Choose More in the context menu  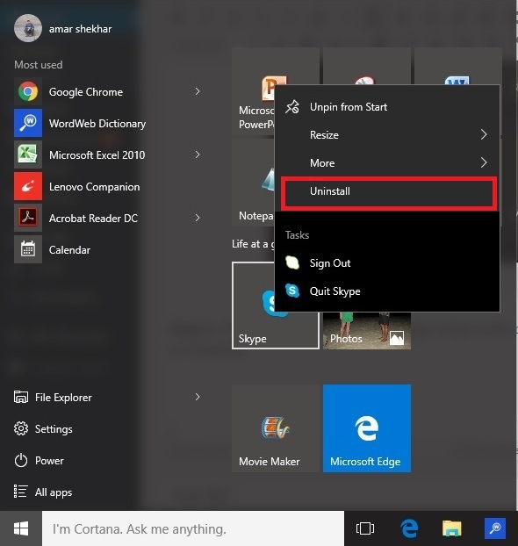pos(387,163)
